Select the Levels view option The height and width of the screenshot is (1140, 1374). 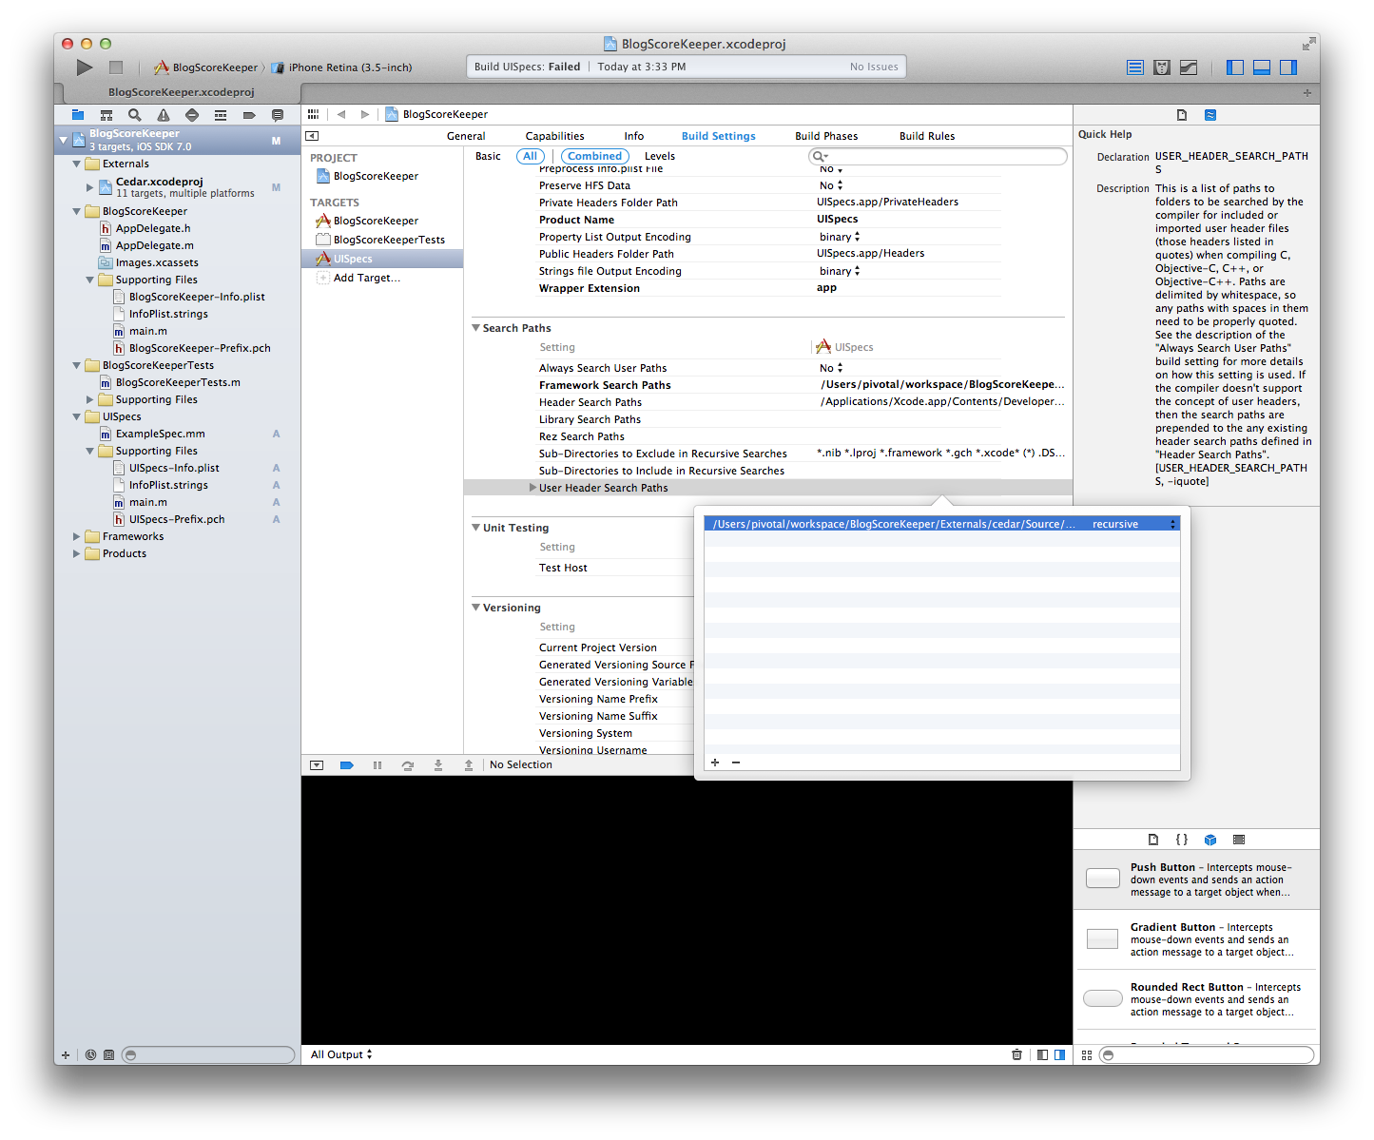click(660, 156)
